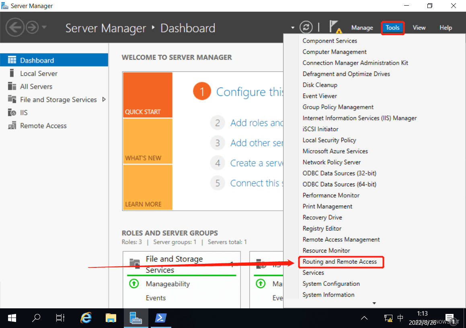Click the IIS sidebar icon
466x328 pixels.
click(x=12, y=112)
